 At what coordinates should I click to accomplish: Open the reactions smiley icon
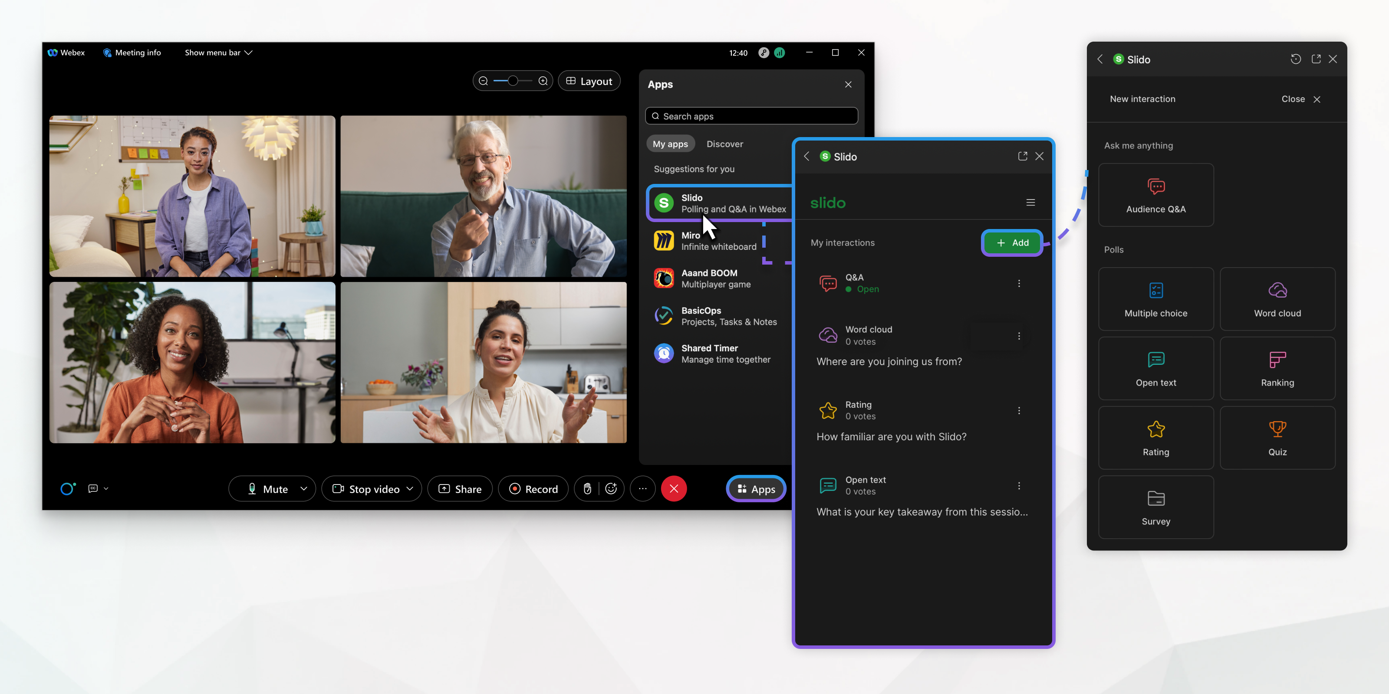coord(611,489)
